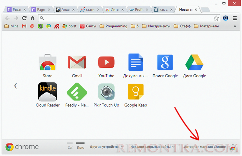This screenshot has width=242, height=156.
Task: Open the Programming bookmarks folder
Action: 113,26
